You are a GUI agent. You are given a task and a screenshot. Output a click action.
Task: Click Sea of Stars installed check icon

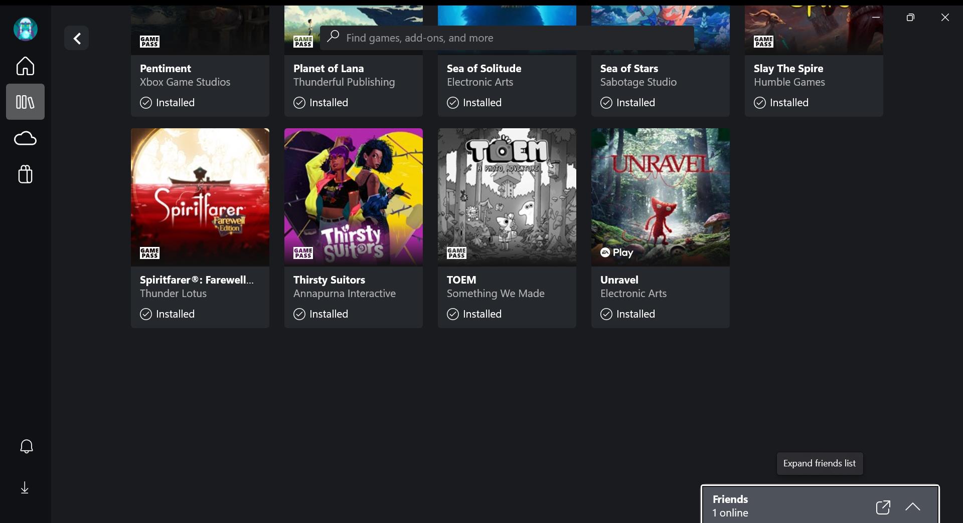(606, 103)
